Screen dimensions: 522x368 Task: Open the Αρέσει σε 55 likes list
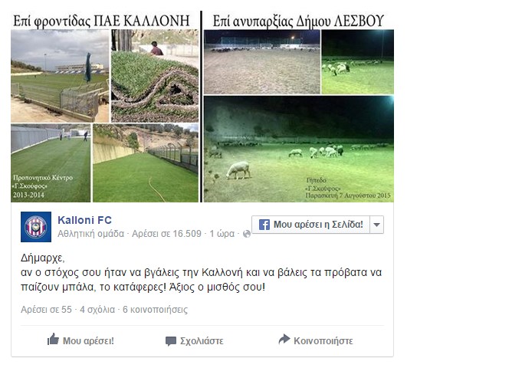pyautogui.click(x=46, y=310)
